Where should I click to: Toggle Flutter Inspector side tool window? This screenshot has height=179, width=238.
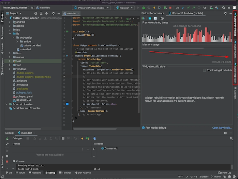tap(235, 73)
